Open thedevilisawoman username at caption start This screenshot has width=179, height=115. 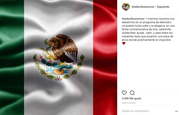click(133, 19)
